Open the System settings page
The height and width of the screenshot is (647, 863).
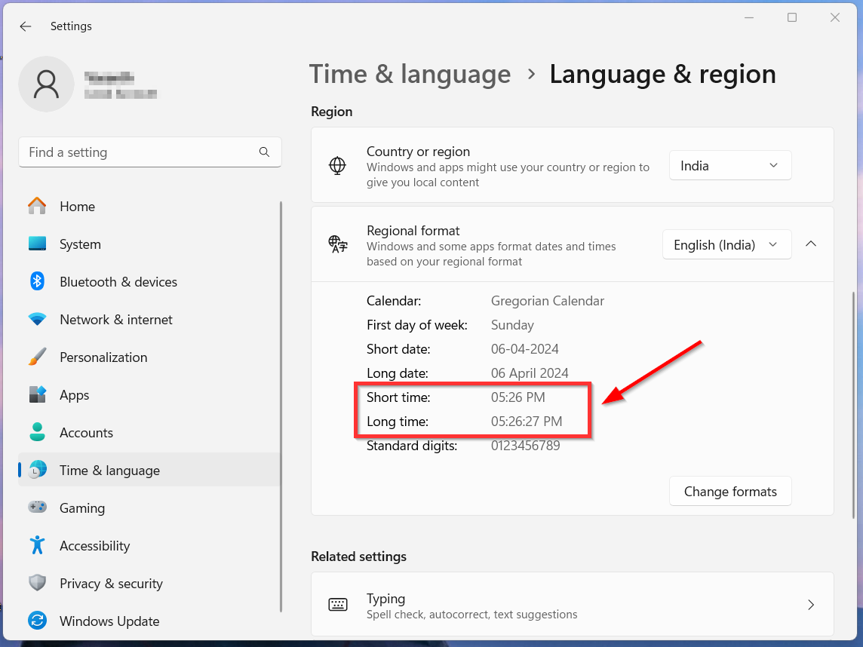pyautogui.click(x=149, y=244)
